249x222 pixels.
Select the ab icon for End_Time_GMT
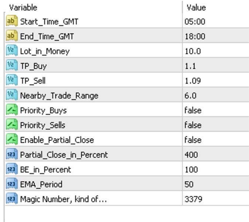(12, 36)
